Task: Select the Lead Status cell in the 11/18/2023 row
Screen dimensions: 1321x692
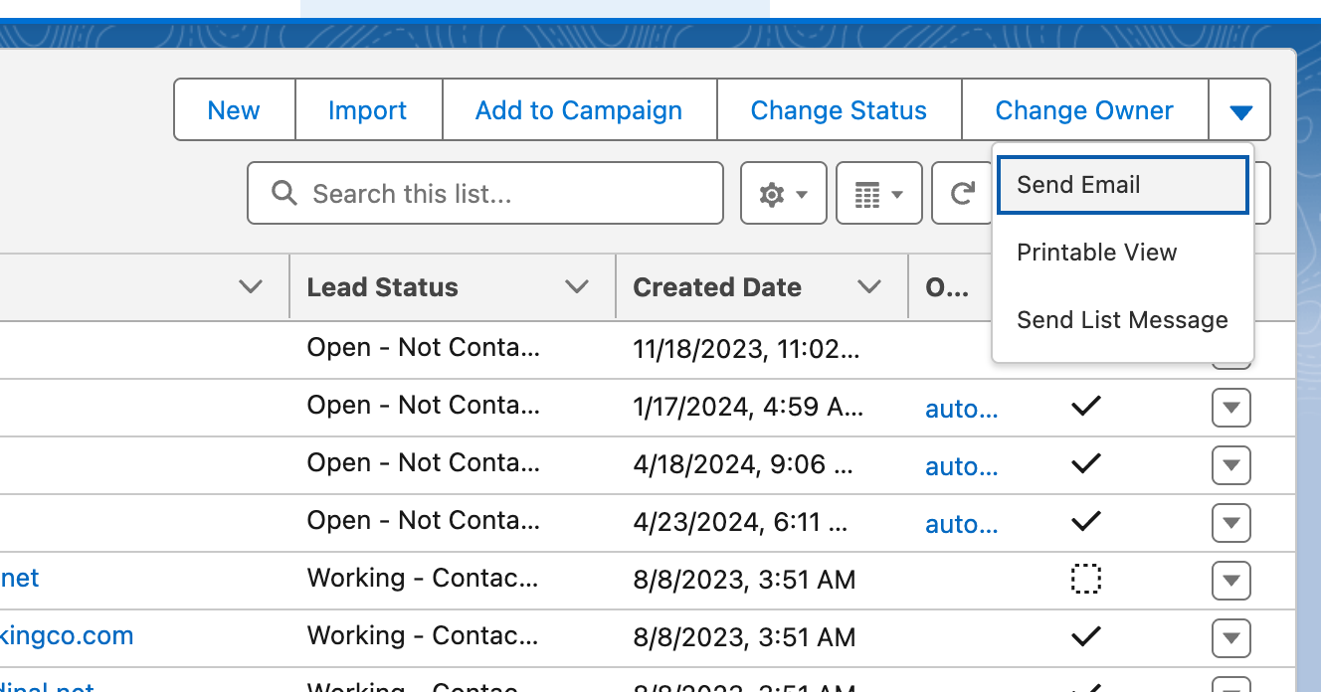Action: pos(423,349)
